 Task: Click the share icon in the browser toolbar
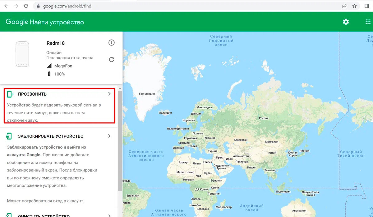(x=344, y=6)
